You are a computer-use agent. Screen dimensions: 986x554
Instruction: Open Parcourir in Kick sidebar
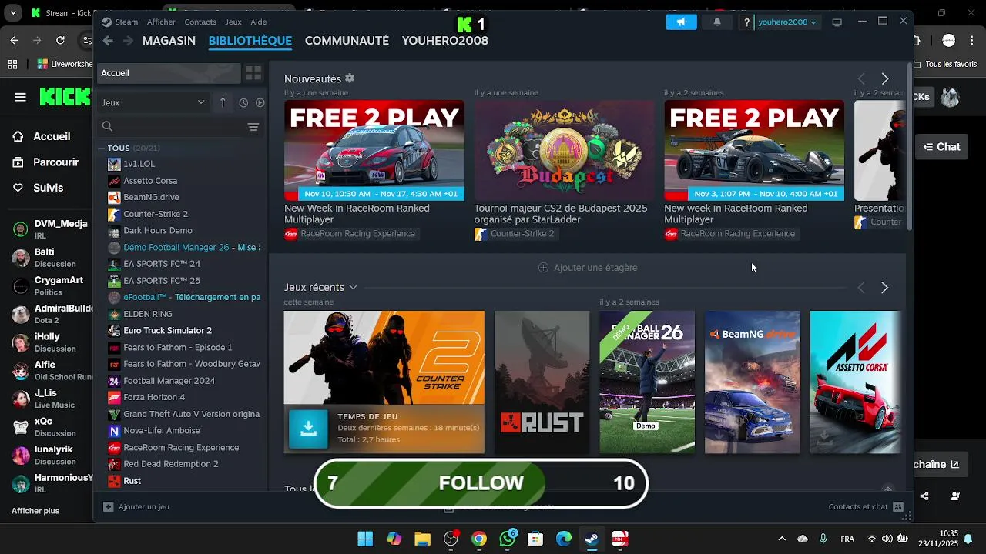pos(46,162)
